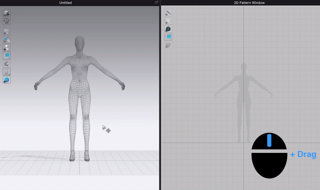
Task: Select the 2D Pattern Window title
Action: pos(249,3)
